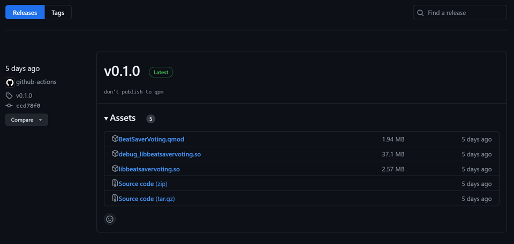Click the commit icon next to ccd78f0

coord(9,106)
